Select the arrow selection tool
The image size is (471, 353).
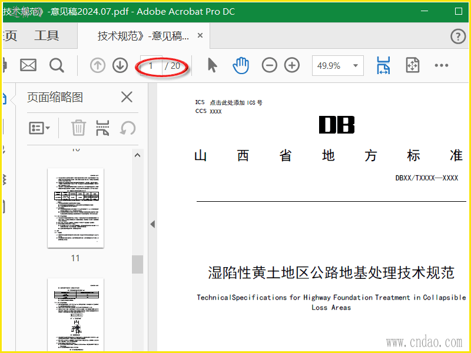[x=213, y=65]
